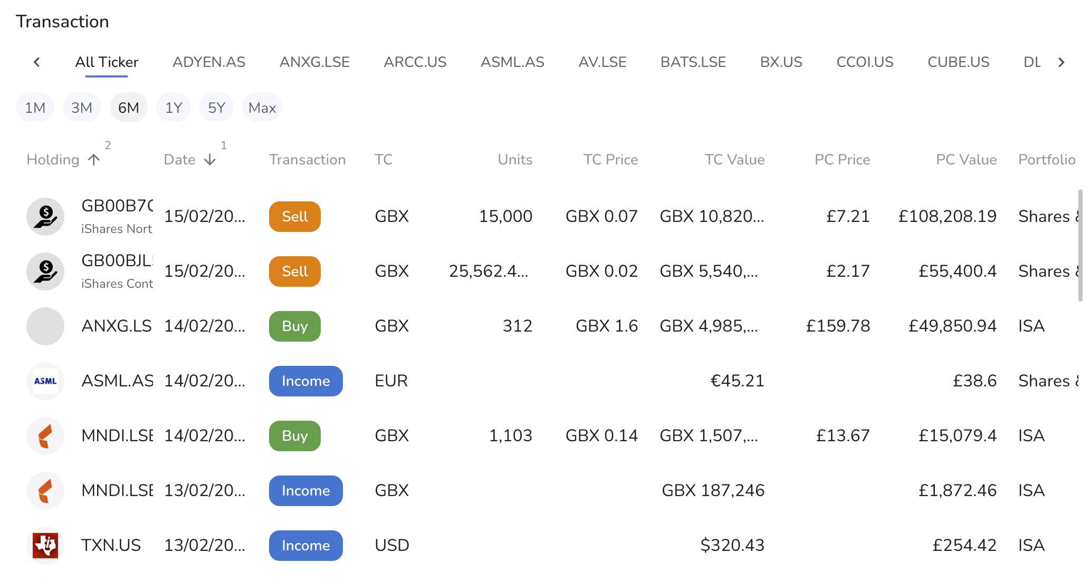Viewport: 1090px width, 582px height.
Task: Click Buy badge in the ANXG.LS row
Action: point(295,326)
